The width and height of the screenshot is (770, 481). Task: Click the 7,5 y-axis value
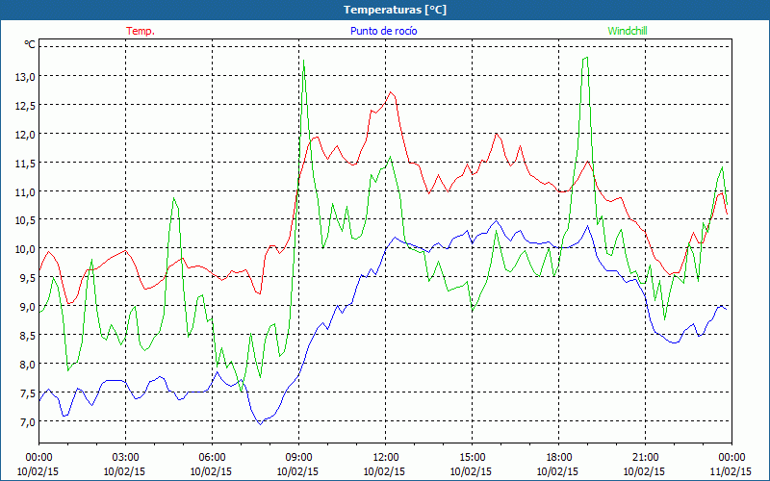pyautogui.click(x=27, y=393)
